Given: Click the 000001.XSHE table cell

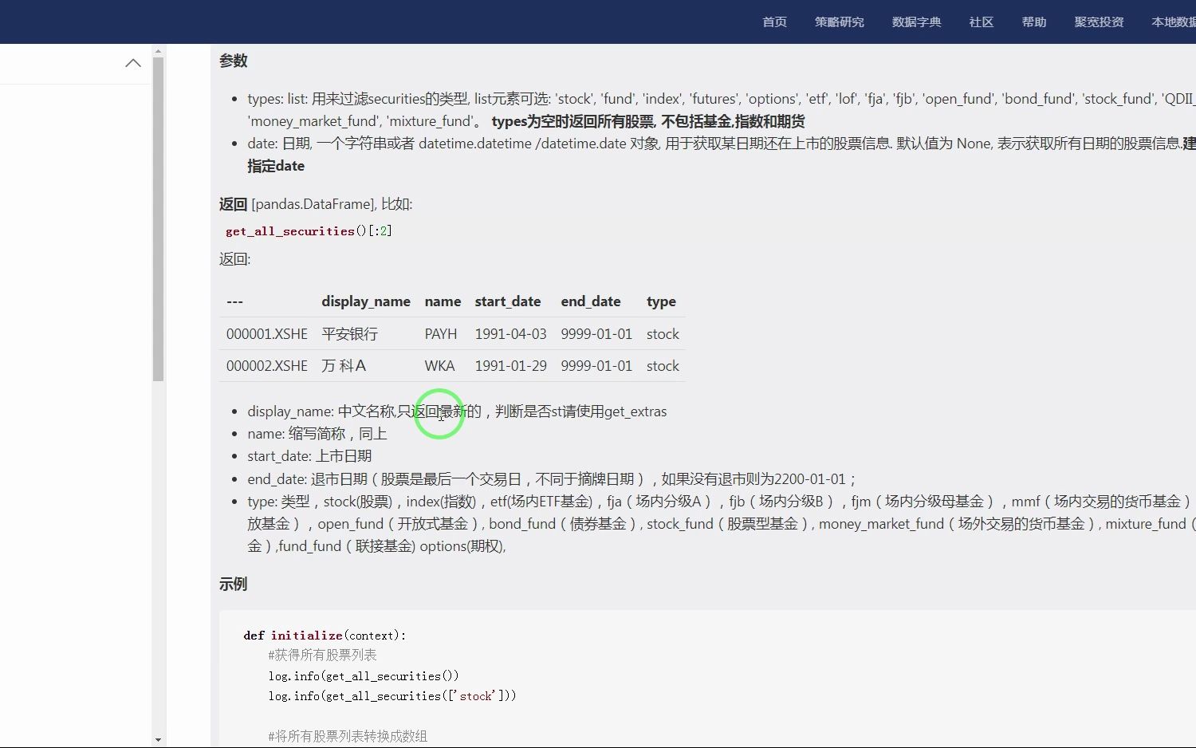Looking at the screenshot, I should 266,334.
